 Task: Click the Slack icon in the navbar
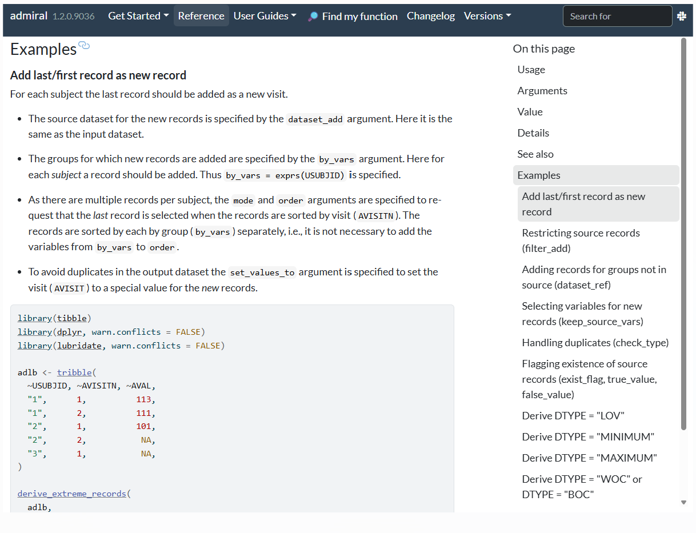[x=682, y=17]
